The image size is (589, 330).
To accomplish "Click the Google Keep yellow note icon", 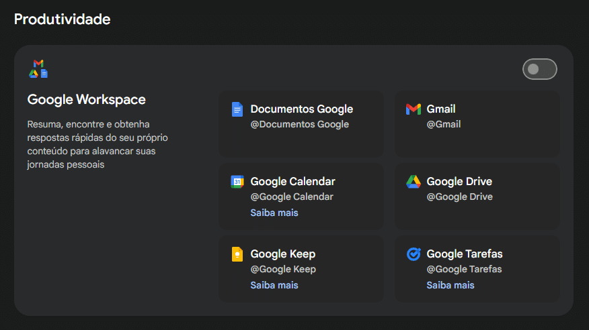I will [237, 254].
